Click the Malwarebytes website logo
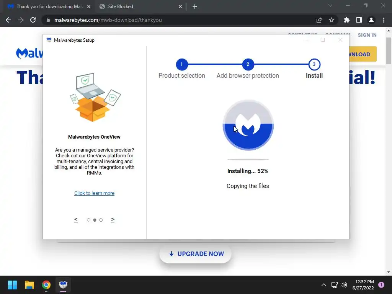Screen dimensions: 392x294 pyautogui.click(x=29, y=53)
